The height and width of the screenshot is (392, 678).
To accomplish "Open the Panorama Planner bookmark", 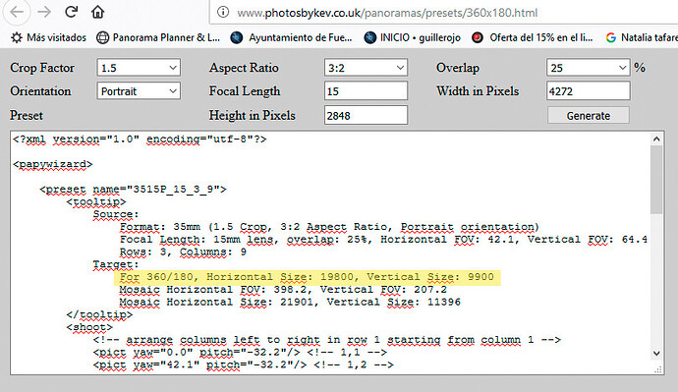I will coord(158,37).
